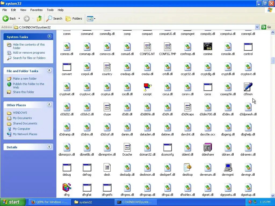Select the d3d9caps file icon
Image resolution: width=275 pixels, height=206 pixels.
pos(187,107)
